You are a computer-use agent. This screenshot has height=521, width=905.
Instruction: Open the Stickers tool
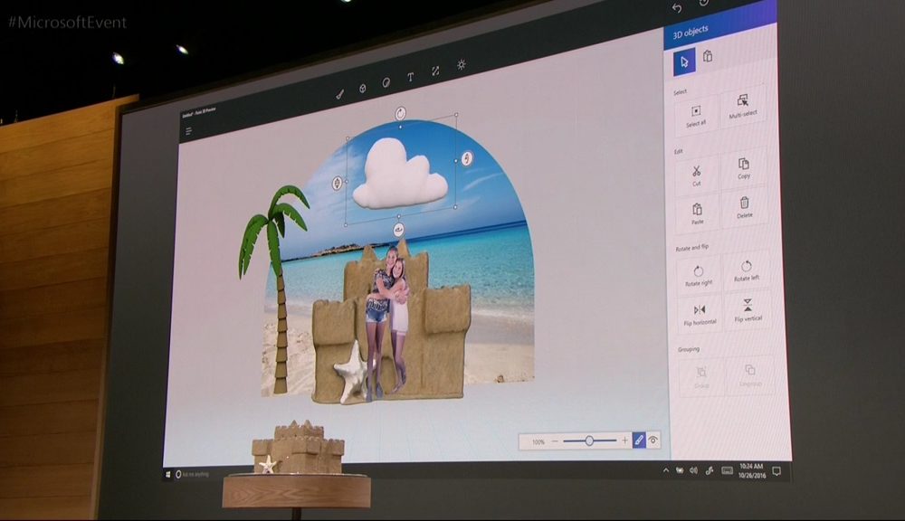[386, 82]
